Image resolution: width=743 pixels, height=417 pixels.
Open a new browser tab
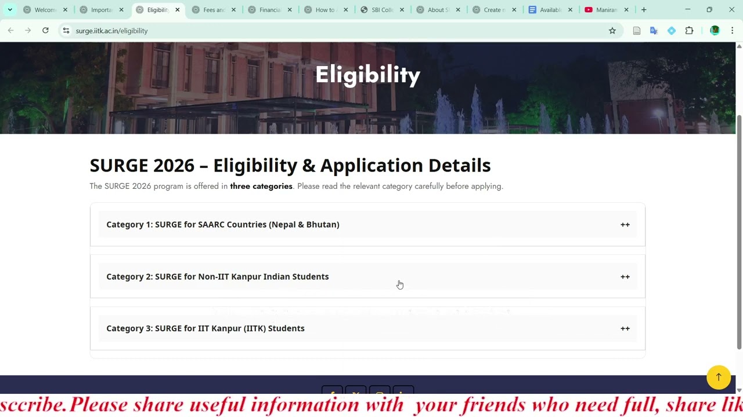[644, 10]
